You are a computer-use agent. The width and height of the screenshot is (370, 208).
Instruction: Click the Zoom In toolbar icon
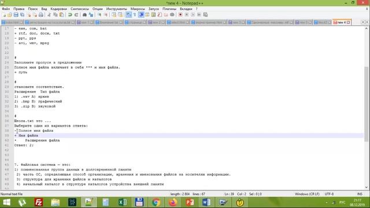pos(99,15)
